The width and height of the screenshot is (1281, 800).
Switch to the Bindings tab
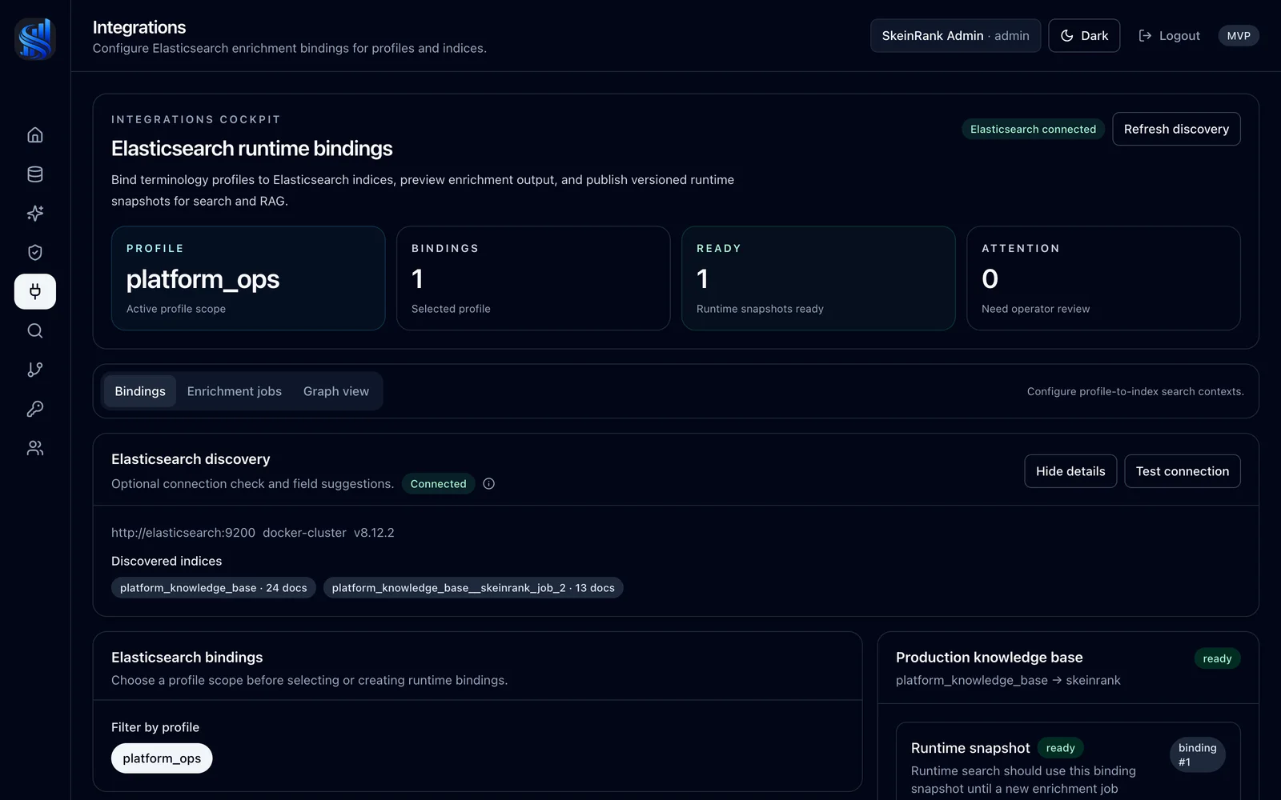[140, 391]
